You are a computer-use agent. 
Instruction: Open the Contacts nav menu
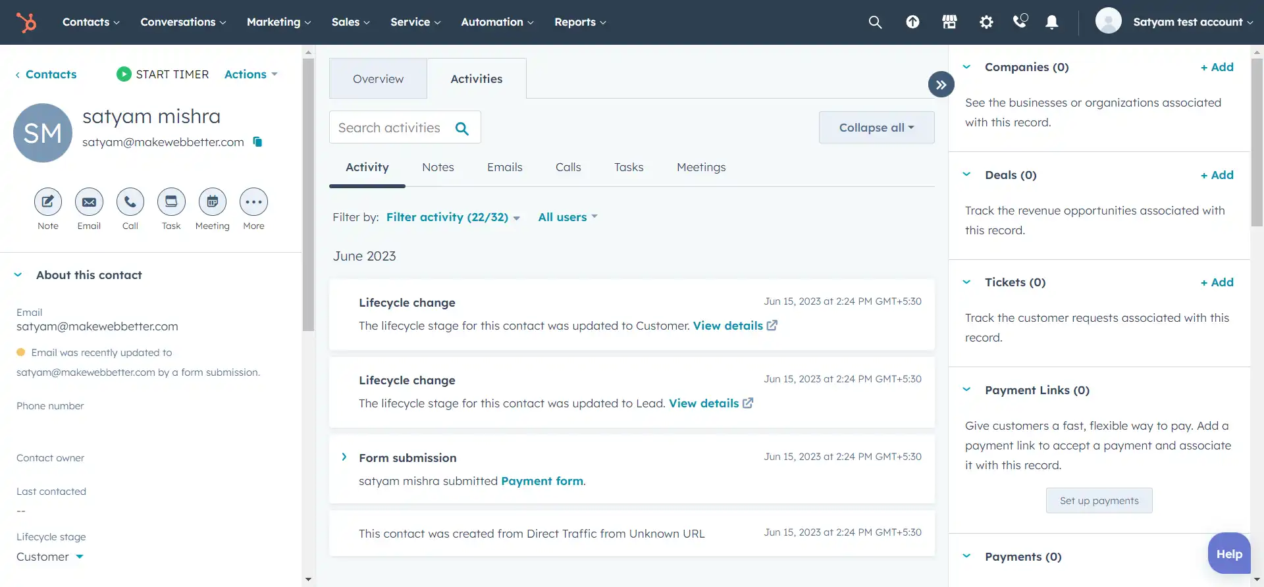[x=91, y=22]
